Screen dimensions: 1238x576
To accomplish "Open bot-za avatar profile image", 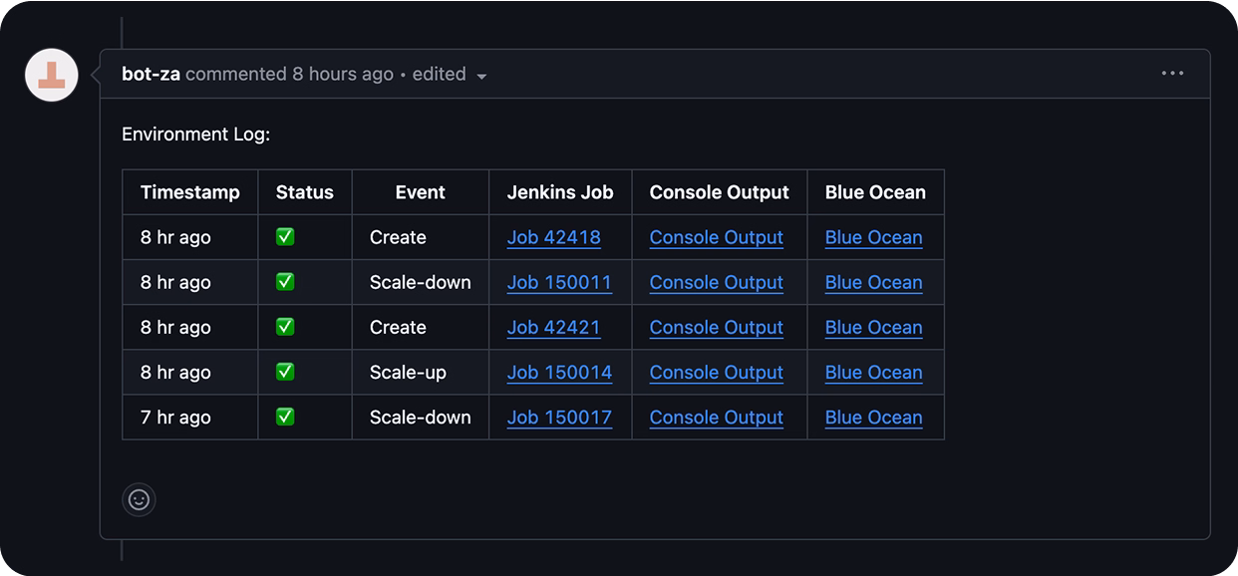I will (52, 75).
